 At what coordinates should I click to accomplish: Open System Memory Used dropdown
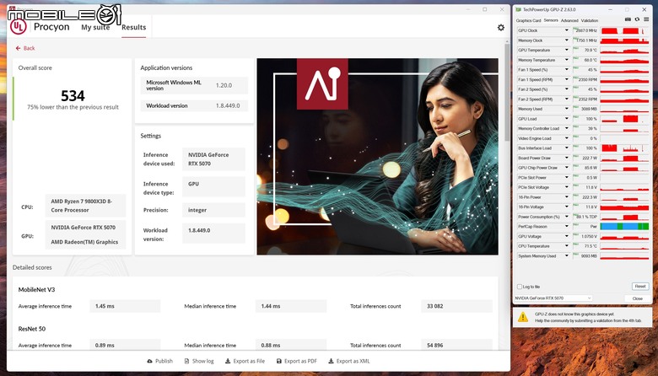point(567,255)
